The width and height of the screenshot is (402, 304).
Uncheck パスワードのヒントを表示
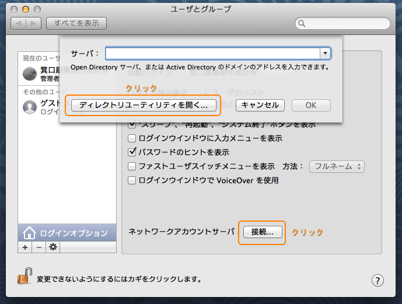point(132,152)
